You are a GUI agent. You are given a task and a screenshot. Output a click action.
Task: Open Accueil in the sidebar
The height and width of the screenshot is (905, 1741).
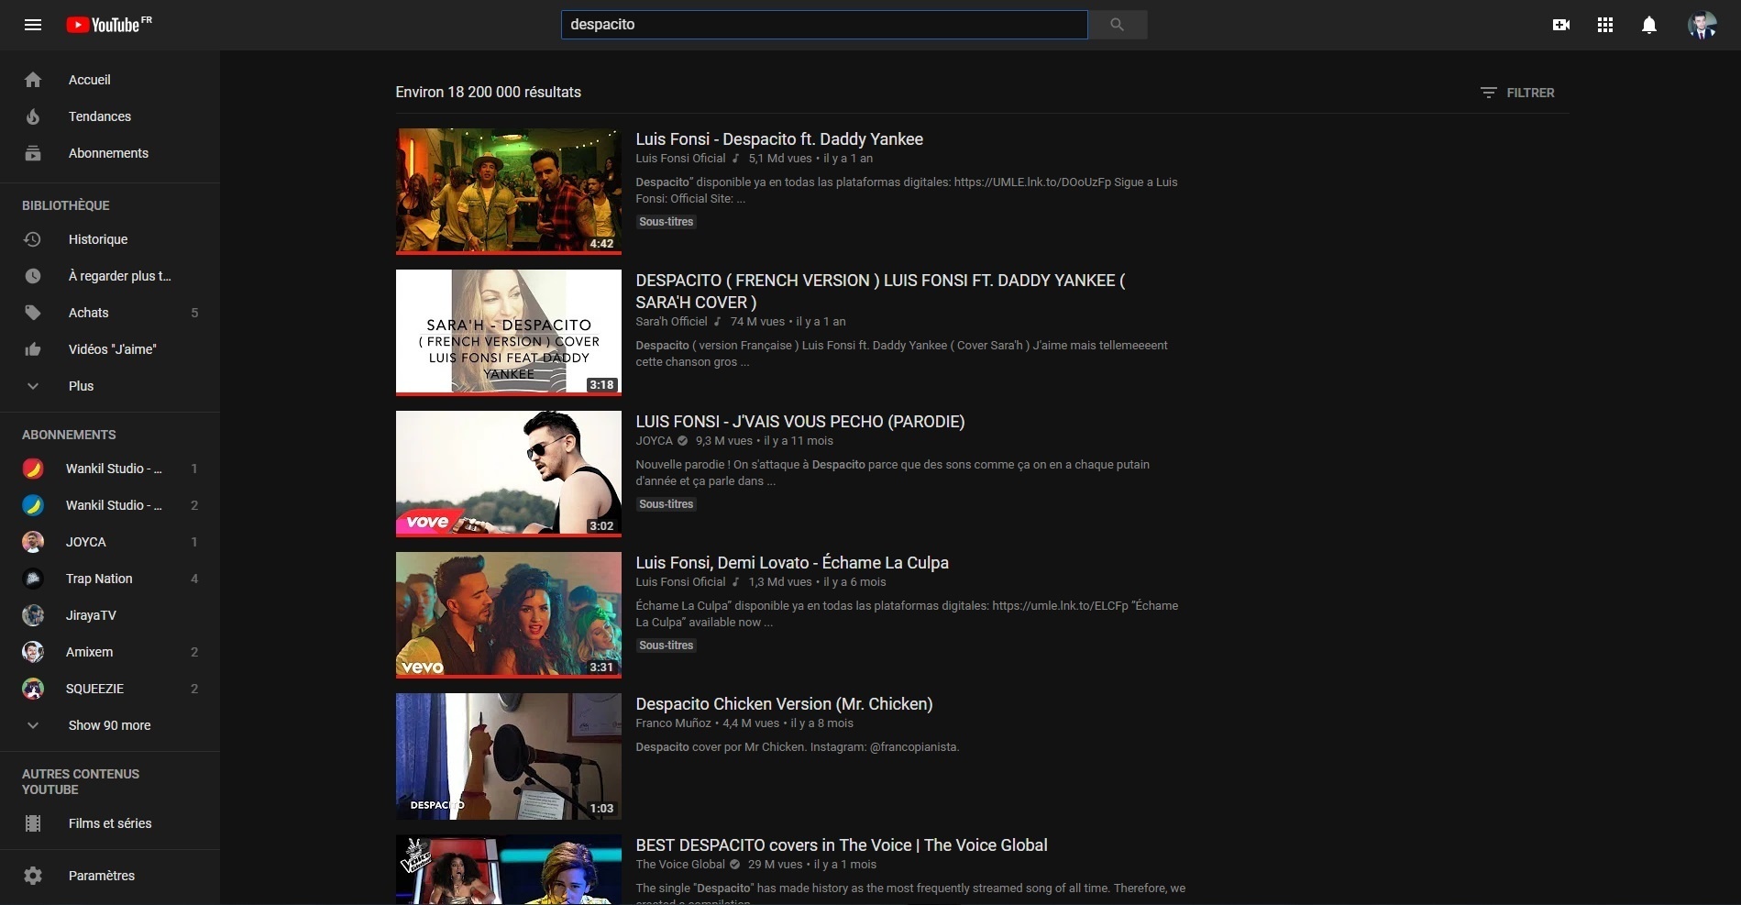coord(89,80)
